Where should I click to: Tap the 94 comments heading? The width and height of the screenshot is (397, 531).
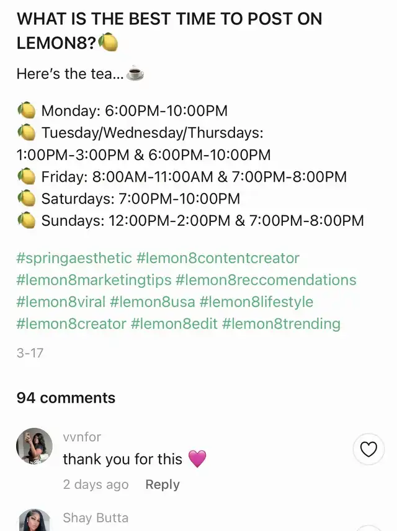(x=66, y=398)
